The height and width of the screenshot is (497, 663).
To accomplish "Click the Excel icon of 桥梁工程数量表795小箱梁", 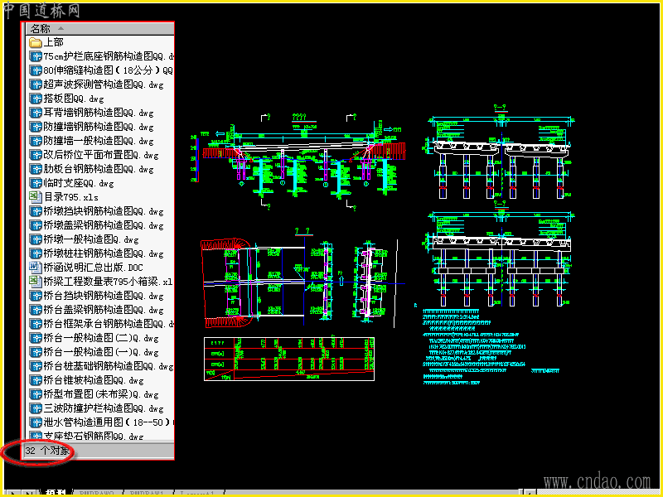I will click(x=36, y=282).
